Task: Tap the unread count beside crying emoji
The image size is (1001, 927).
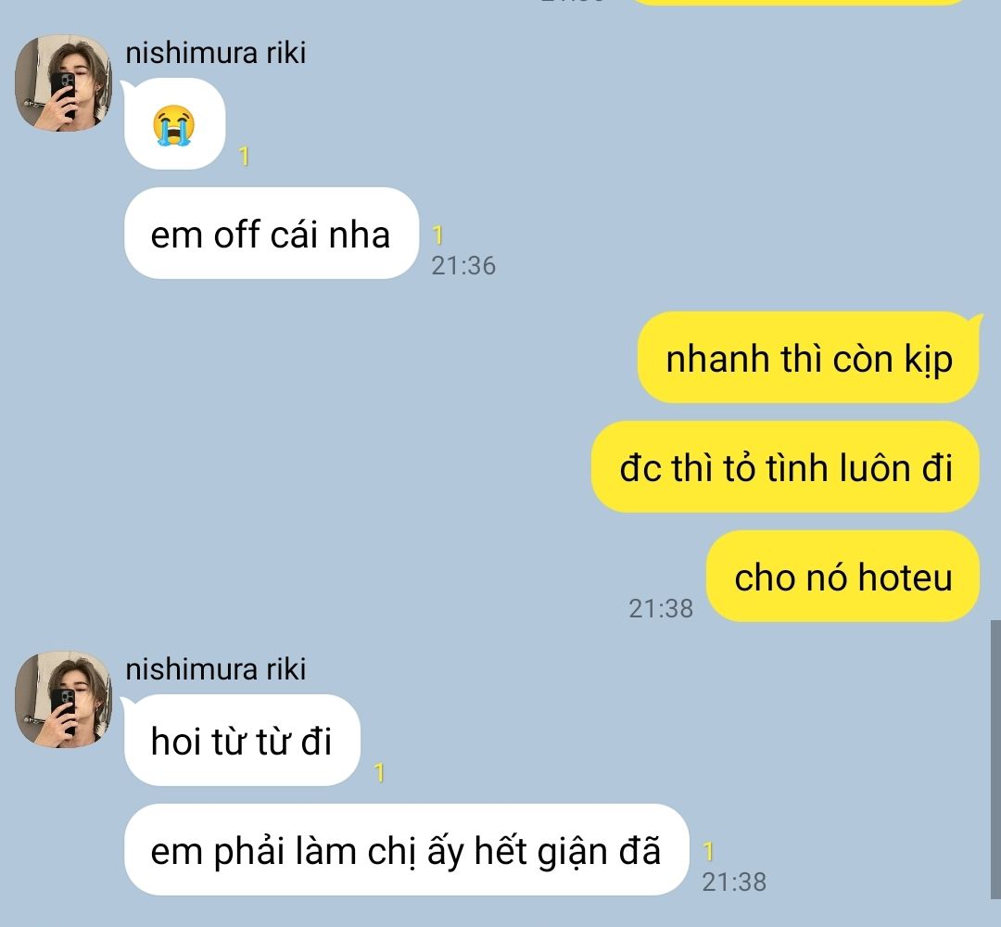Action: pyautogui.click(x=244, y=157)
